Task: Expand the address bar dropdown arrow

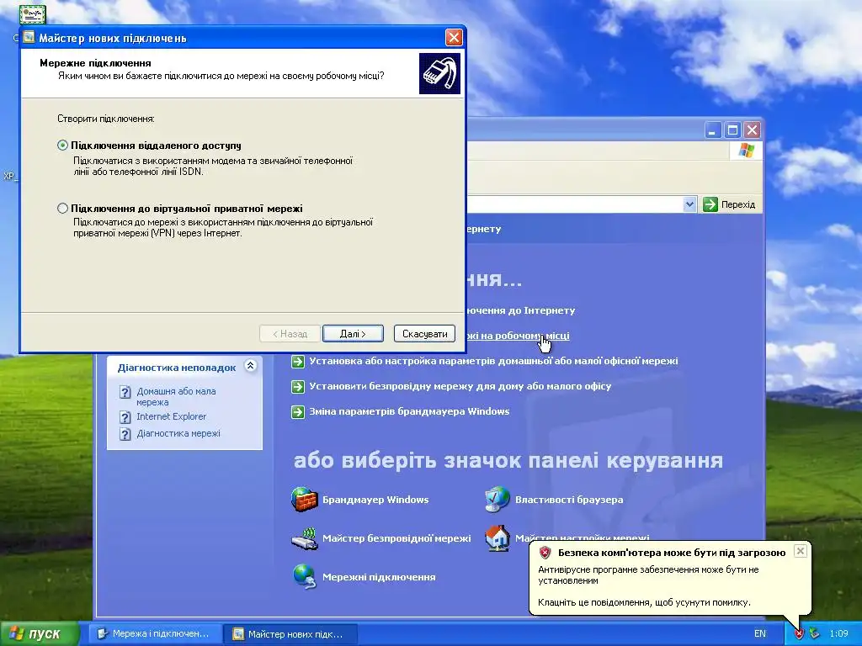Action: click(x=689, y=204)
